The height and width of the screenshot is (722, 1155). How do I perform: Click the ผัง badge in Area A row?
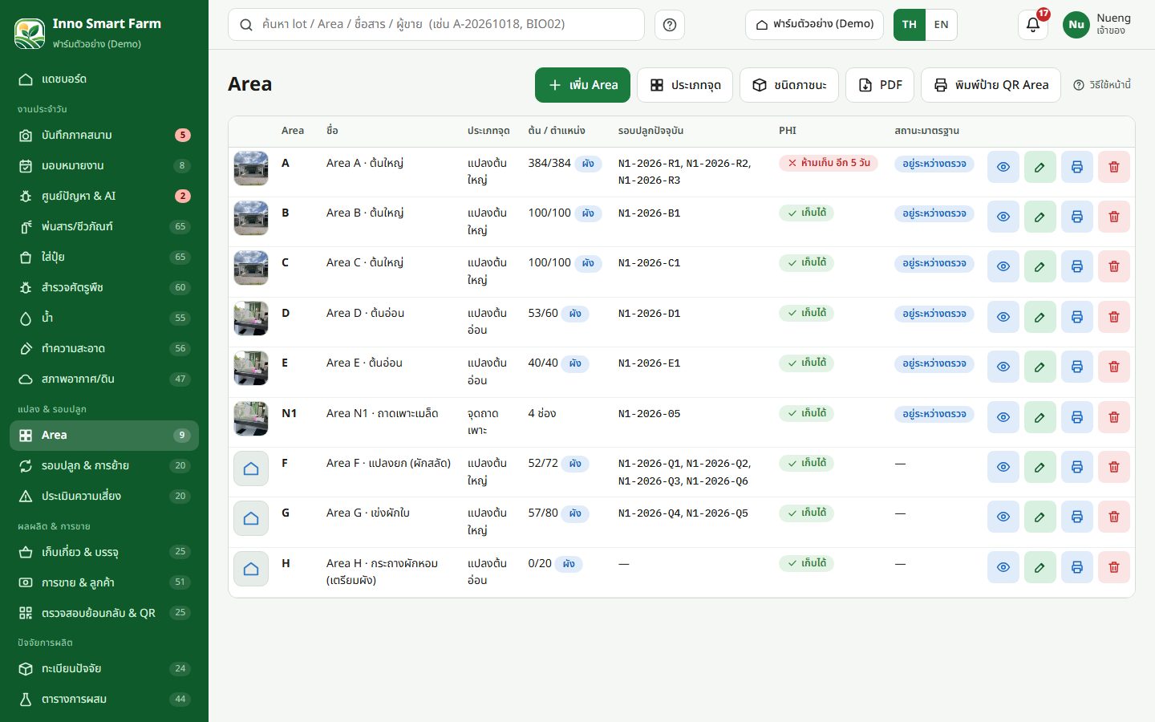588,164
